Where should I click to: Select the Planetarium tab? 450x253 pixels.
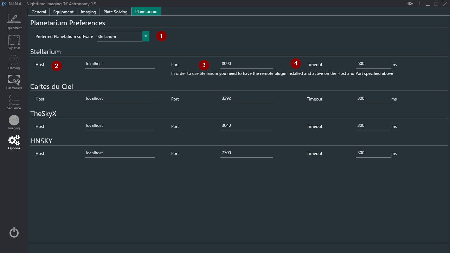tap(146, 12)
